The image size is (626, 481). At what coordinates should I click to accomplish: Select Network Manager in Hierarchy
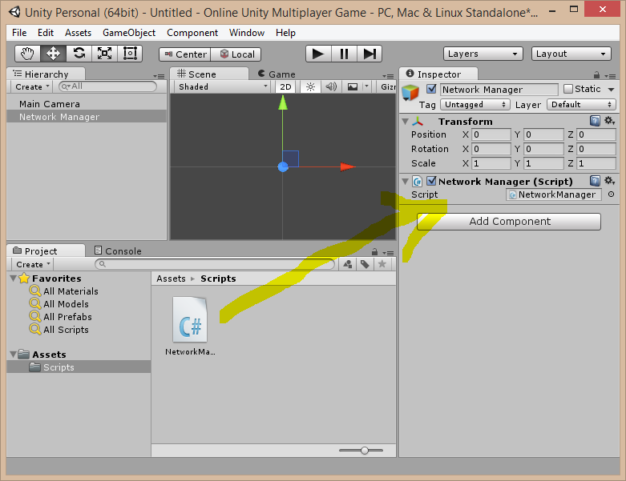click(87, 117)
